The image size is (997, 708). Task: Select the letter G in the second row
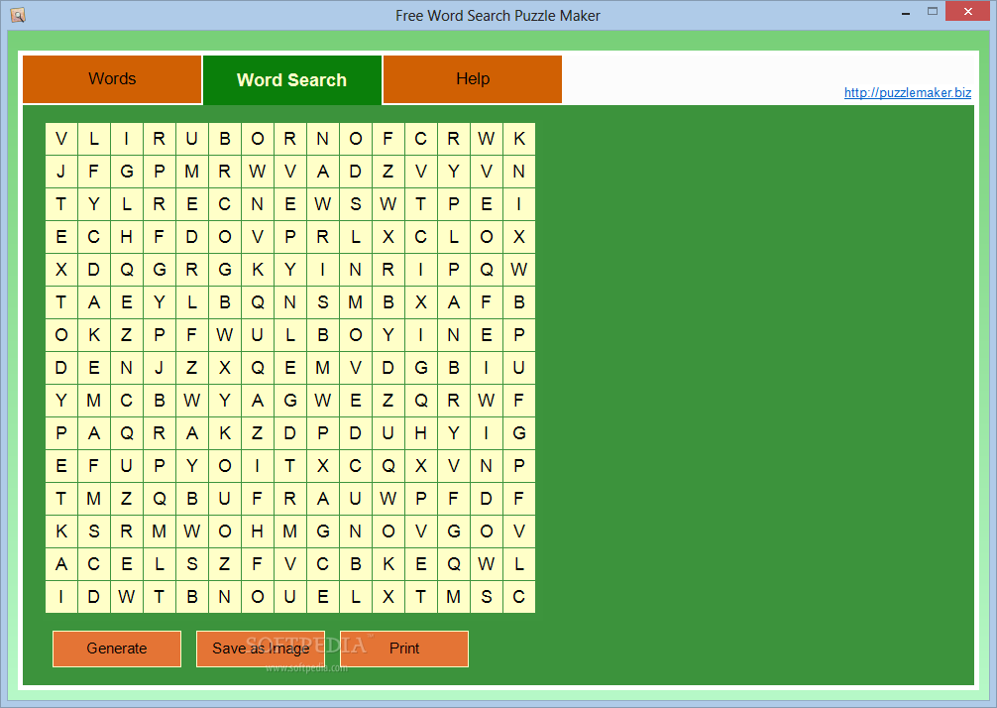click(x=126, y=172)
